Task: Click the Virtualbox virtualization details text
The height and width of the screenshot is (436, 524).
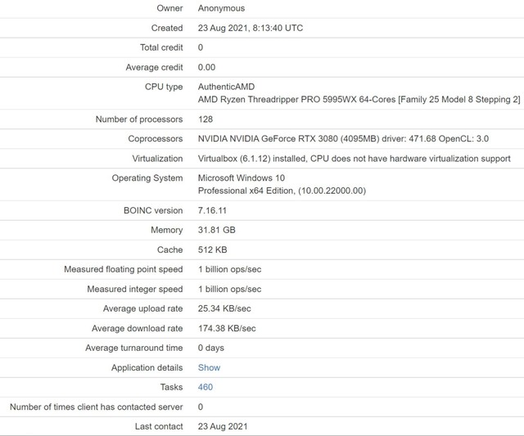Action: coord(354,159)
